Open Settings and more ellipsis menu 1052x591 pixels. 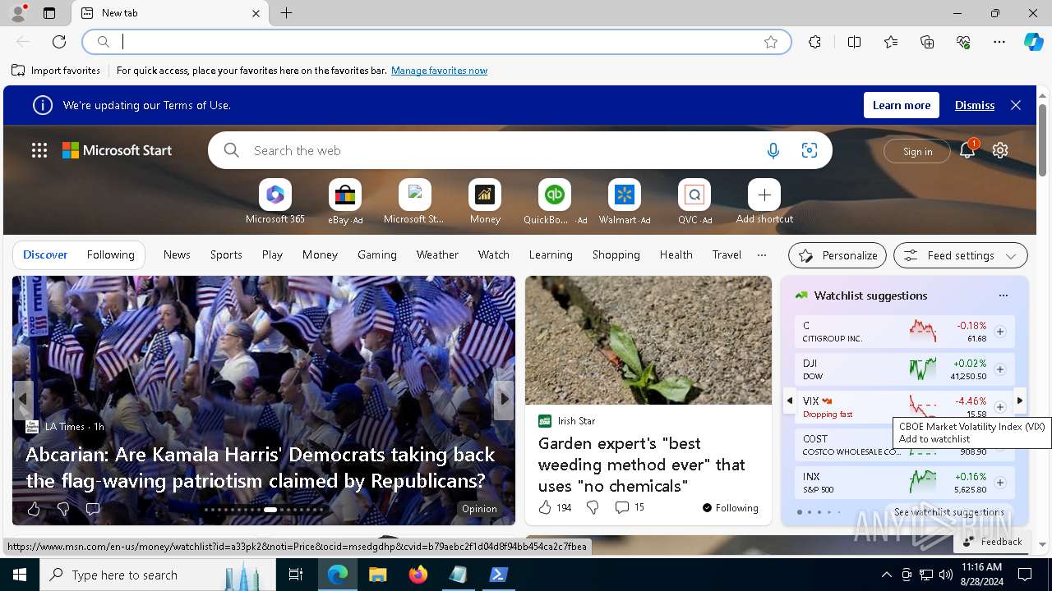(999, 42)
